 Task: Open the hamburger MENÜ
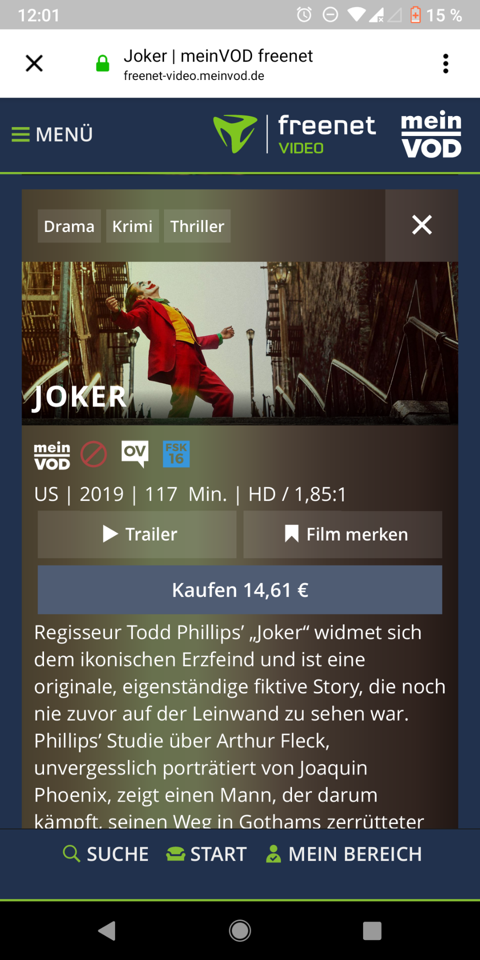[52, 134]
